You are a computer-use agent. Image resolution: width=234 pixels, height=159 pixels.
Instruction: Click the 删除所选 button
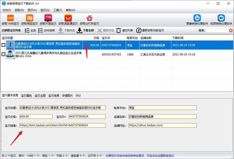coord(106,30)
